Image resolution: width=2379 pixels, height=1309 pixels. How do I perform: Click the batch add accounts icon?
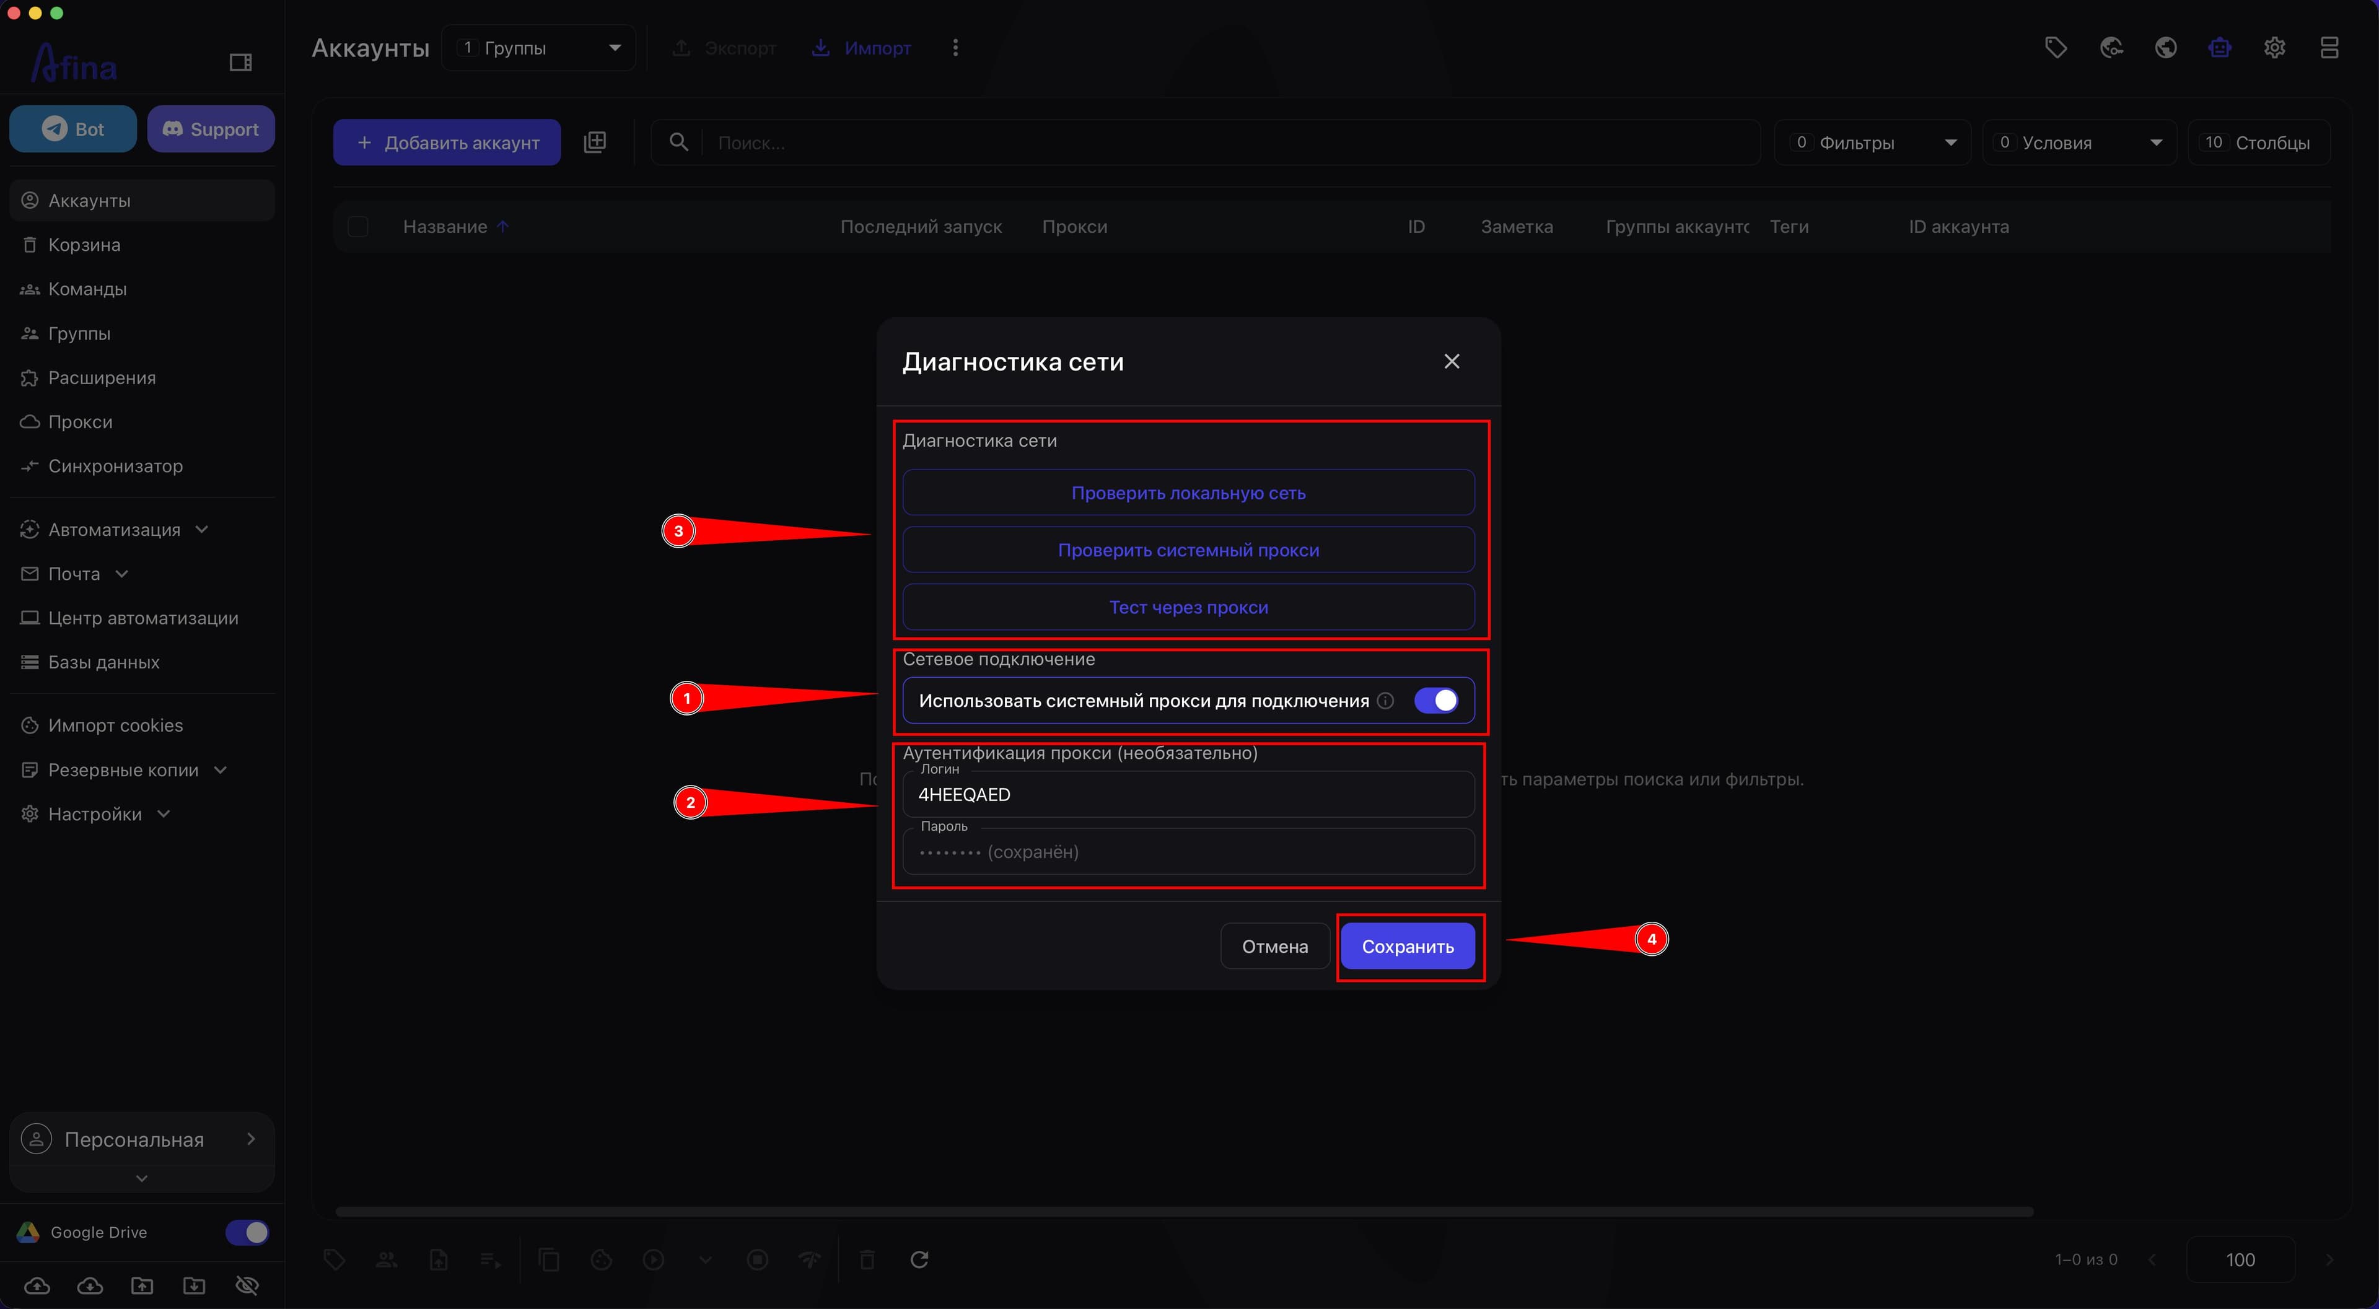(595, 142)
